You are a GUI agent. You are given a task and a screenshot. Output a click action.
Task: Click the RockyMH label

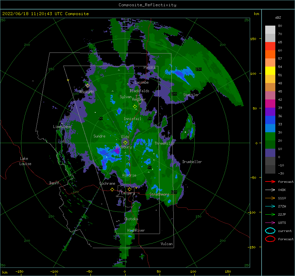(87, 92)
